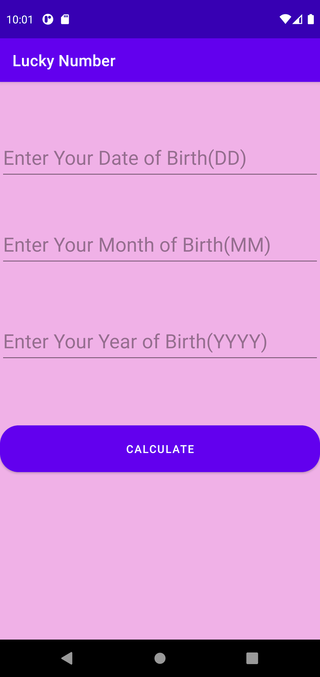This screenshot has width=320, height=677.
Task: Tap blank pink area above the date field
Action: tap(160, 110)
